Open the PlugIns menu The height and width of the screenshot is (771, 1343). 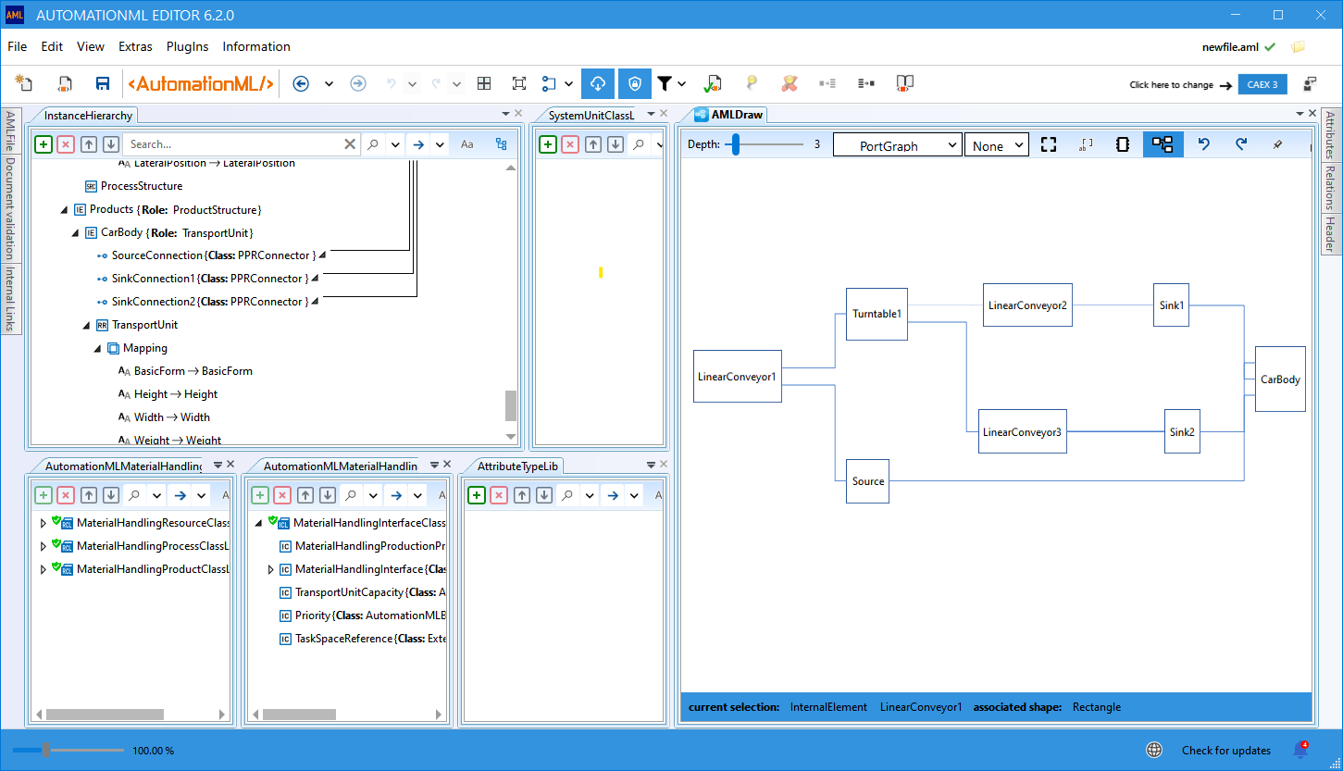(188, 46)
